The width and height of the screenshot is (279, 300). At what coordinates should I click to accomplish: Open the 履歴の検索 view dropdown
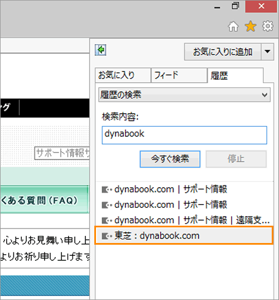pyautogui.click(x=184, y=95)
